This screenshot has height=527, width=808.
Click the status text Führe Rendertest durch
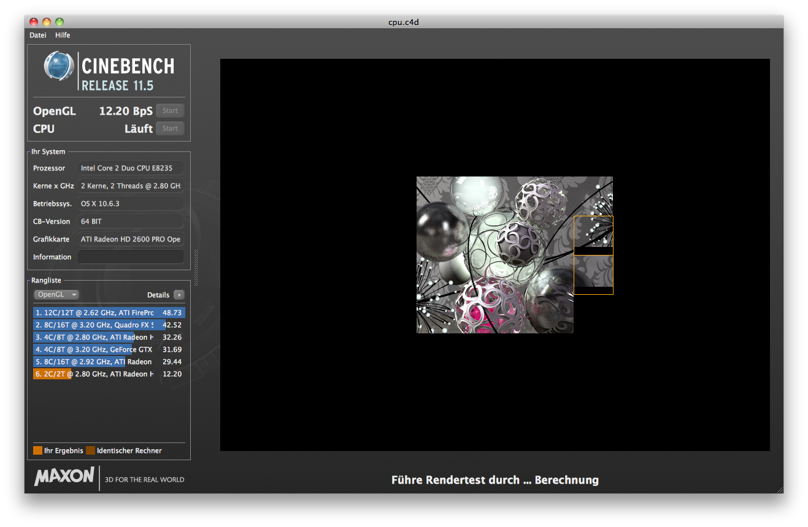pyautogui.click(x=495, y=480)
